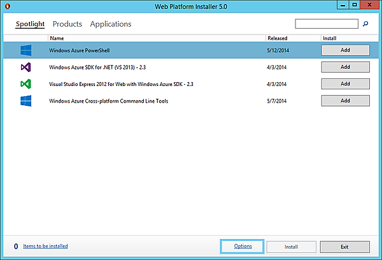Viewport: 382px width, 260px height.
Task: Click the search magnifier icon
Action: click(x=365, y=24)
